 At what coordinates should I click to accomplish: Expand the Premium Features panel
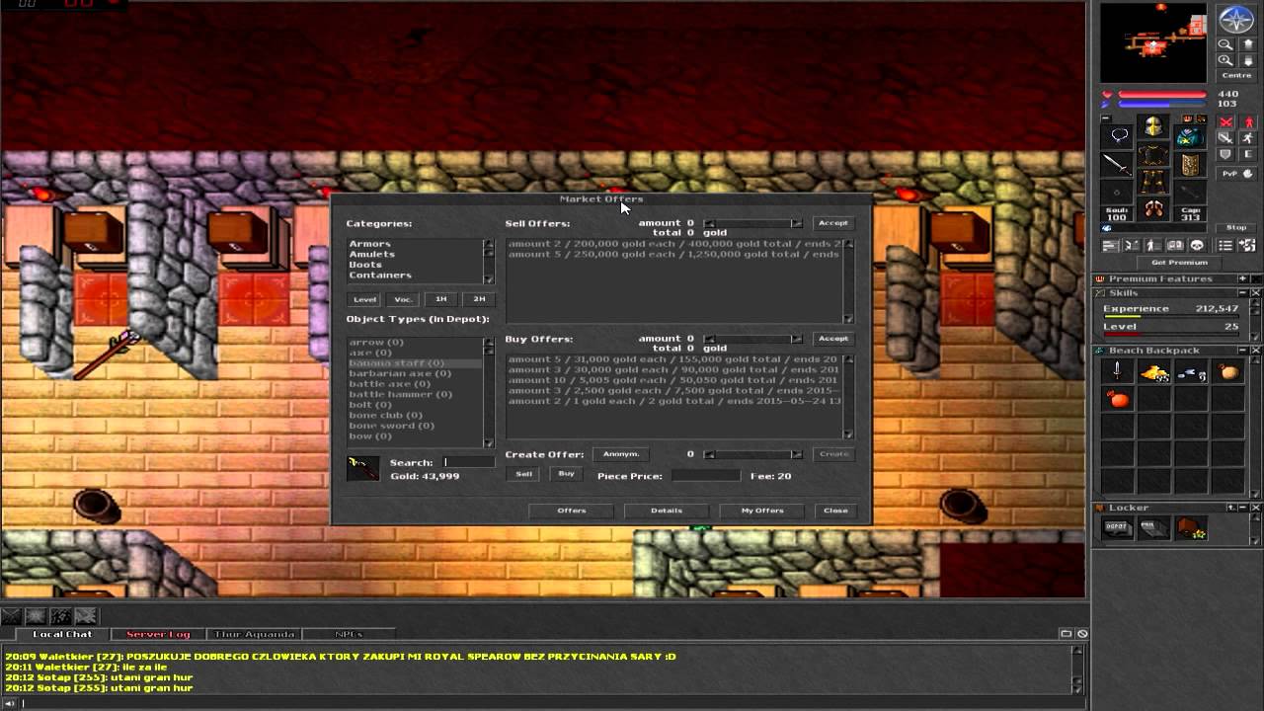(1242, 278)
